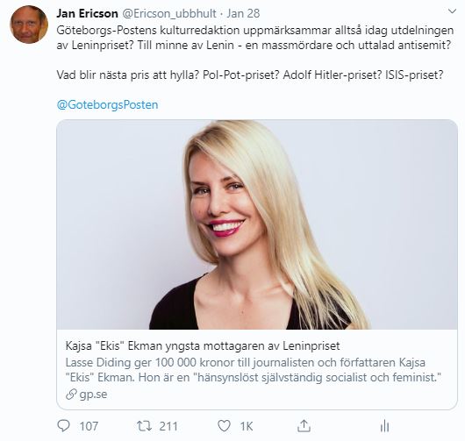The height and width of the screenshot is (441, 465).
Task: View tweet analytics bar chart icon
Action: [384, 426]
